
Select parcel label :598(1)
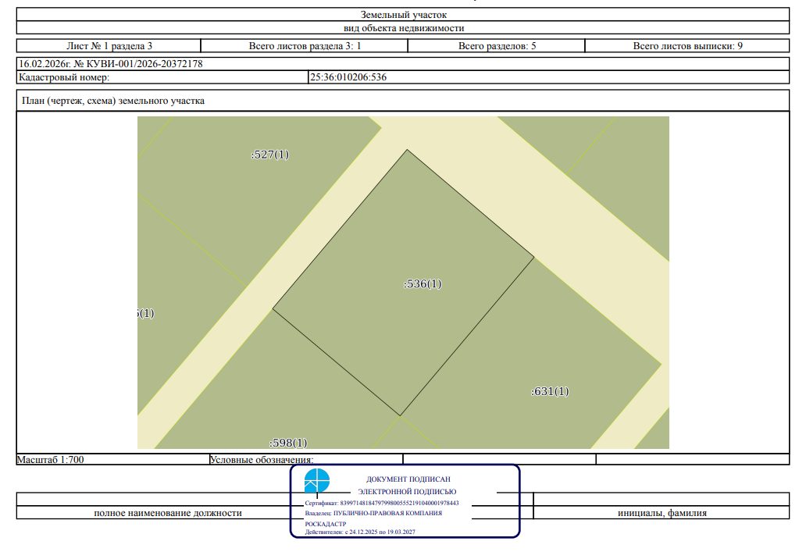pos(288,443)
